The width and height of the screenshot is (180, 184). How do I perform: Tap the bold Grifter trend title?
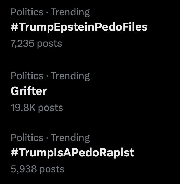[29, 91]
